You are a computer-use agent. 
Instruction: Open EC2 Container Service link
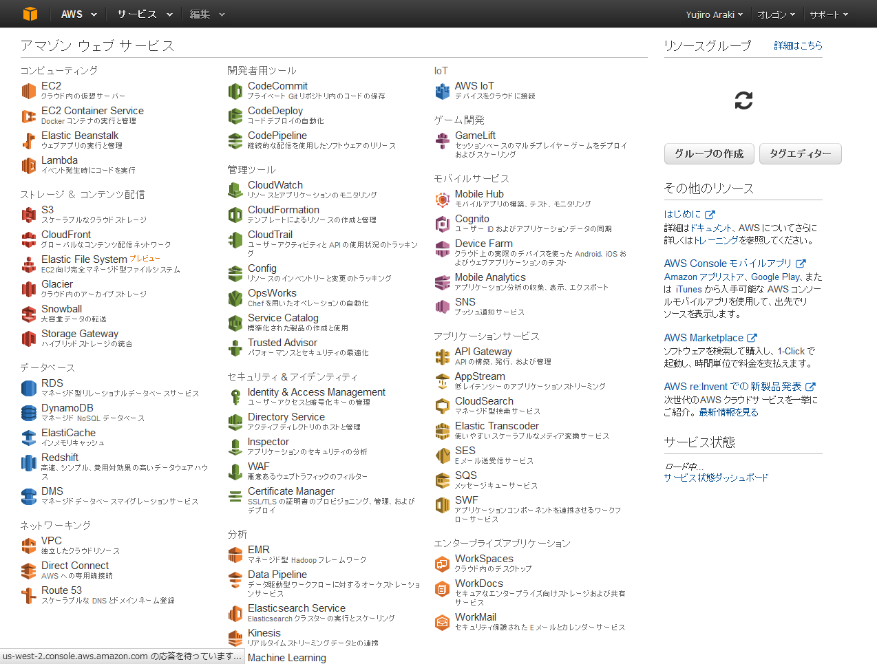pos(92,111)
